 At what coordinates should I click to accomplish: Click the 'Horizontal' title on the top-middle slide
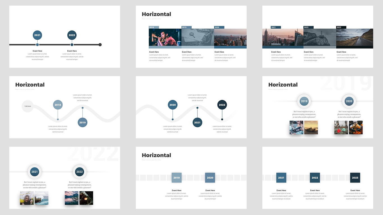pos(156,14)
